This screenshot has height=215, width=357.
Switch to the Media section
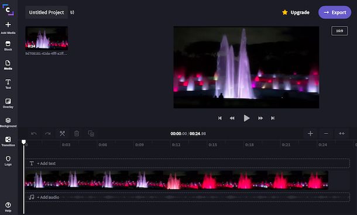8,65
